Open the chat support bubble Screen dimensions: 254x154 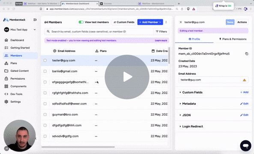tap(245, 146)
